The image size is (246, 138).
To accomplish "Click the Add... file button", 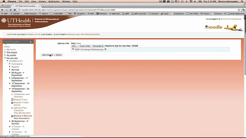I will (74, 46).
